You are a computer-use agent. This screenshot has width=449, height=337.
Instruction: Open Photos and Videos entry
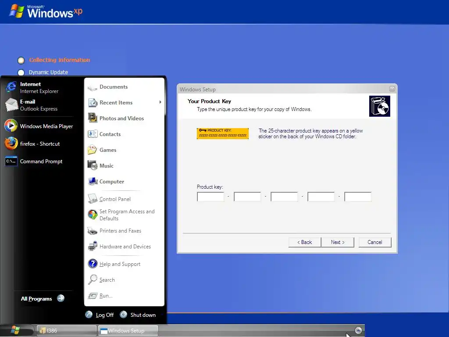click(125, 118)
